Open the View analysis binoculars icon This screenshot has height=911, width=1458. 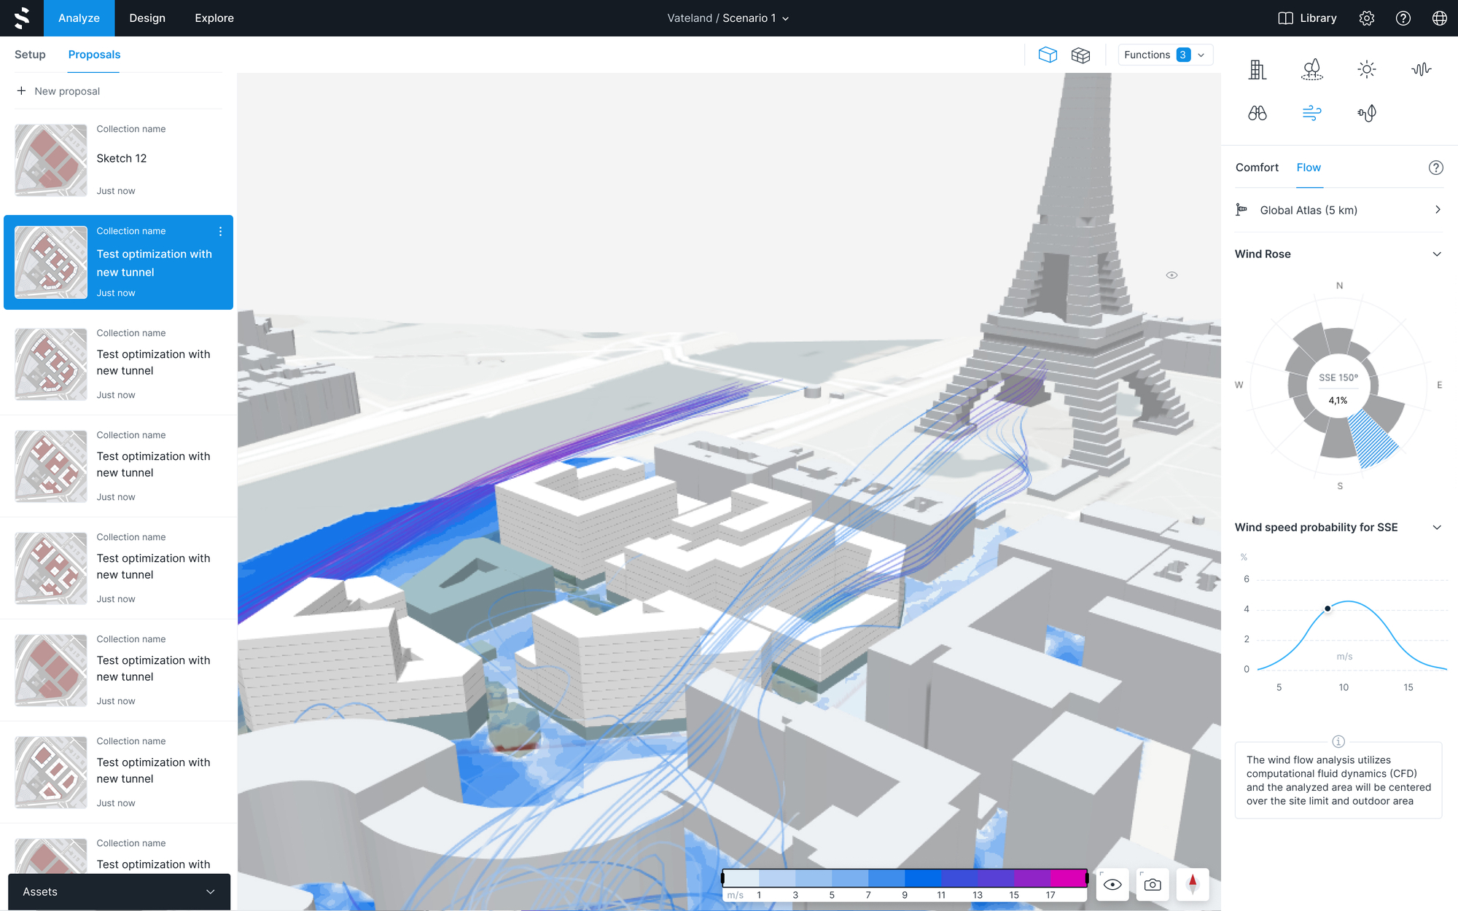pyautogui.click(x=1258, y=113)
